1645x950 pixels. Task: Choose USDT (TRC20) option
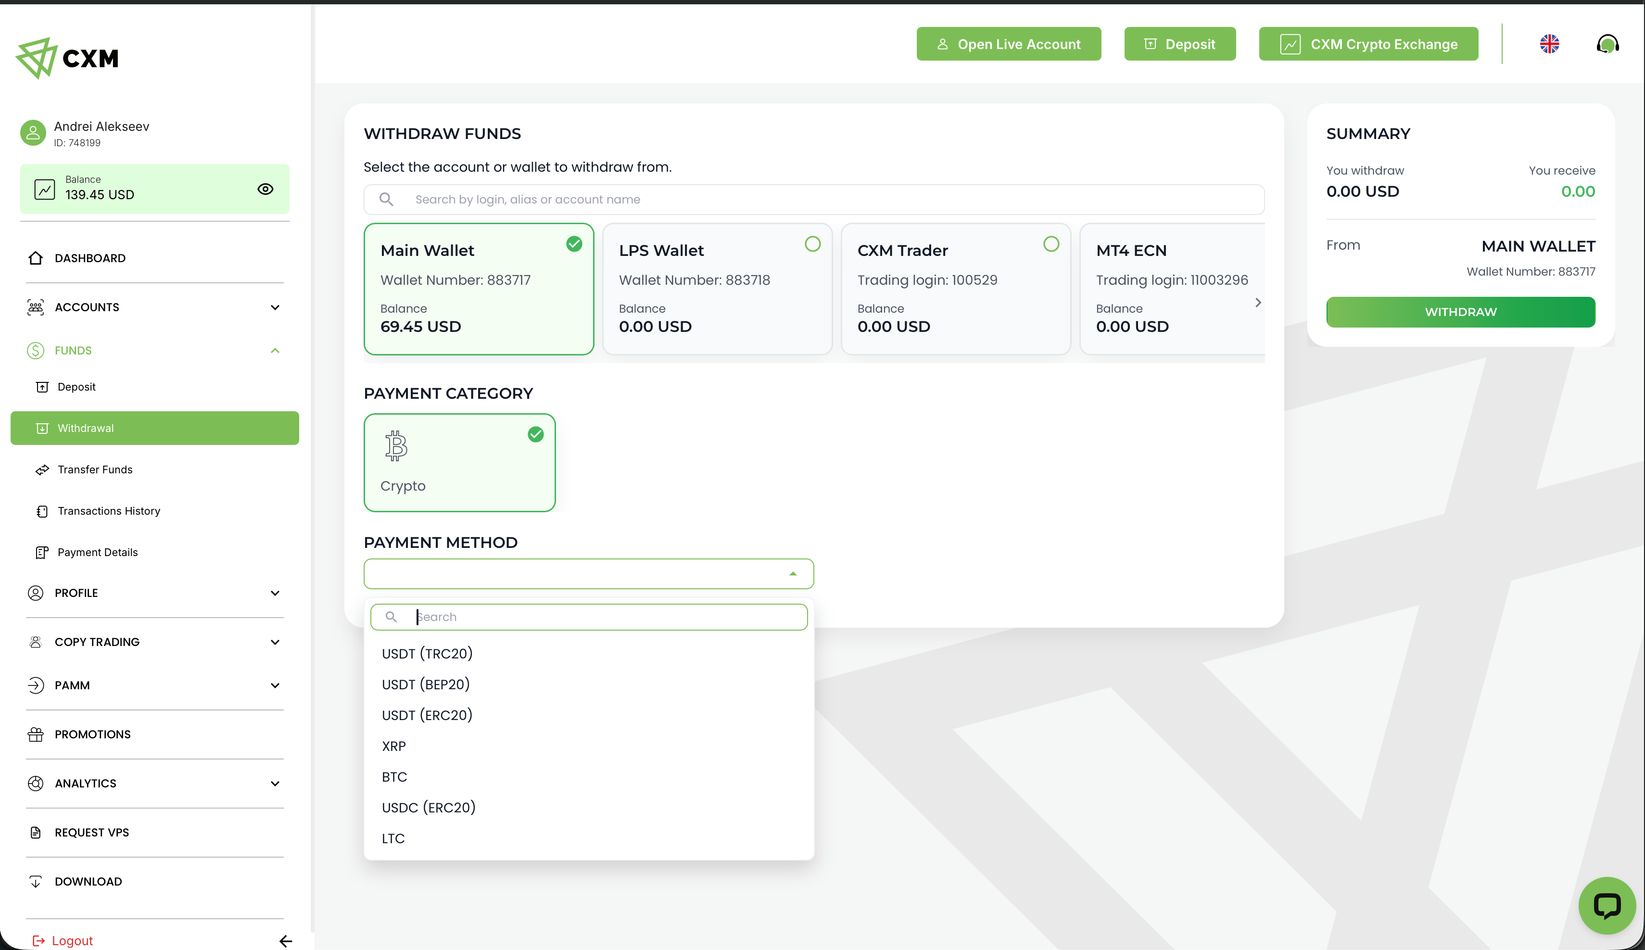[588, 654]
